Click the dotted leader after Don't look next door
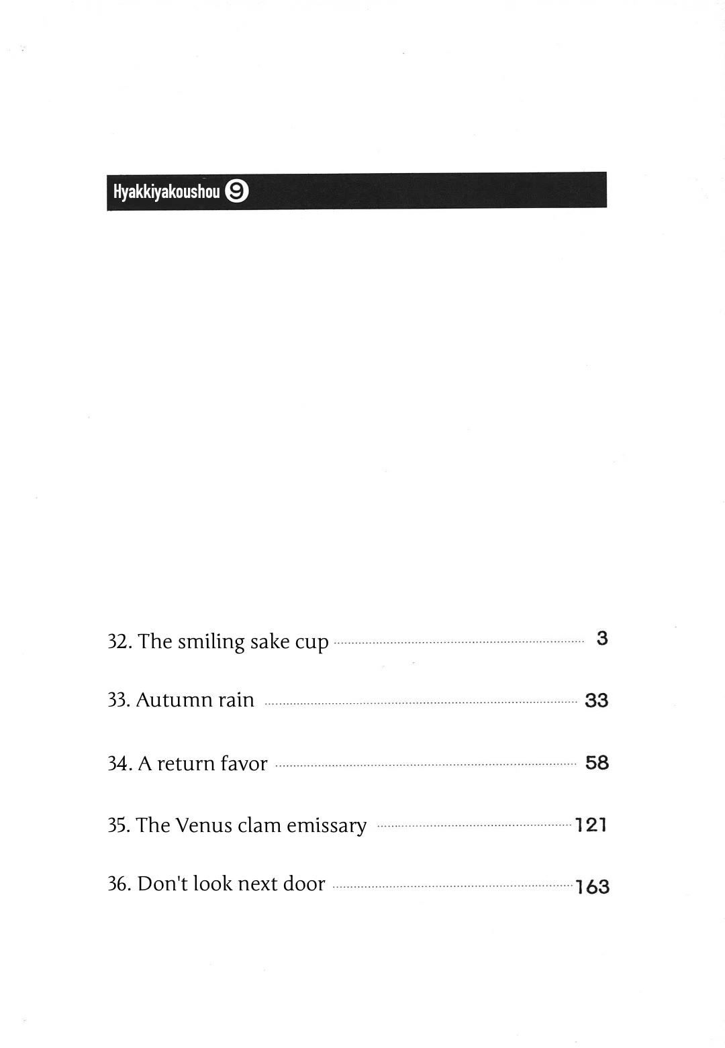The width and height of the screenshot is (725, 1048). click(x=453, y=886)
